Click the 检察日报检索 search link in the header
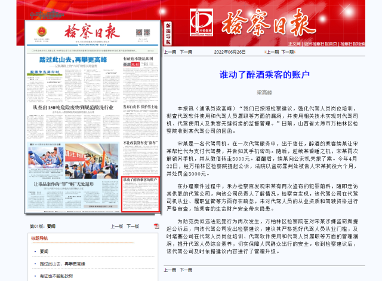This screenshot has height=281, width=382. [x=353, y=44]
